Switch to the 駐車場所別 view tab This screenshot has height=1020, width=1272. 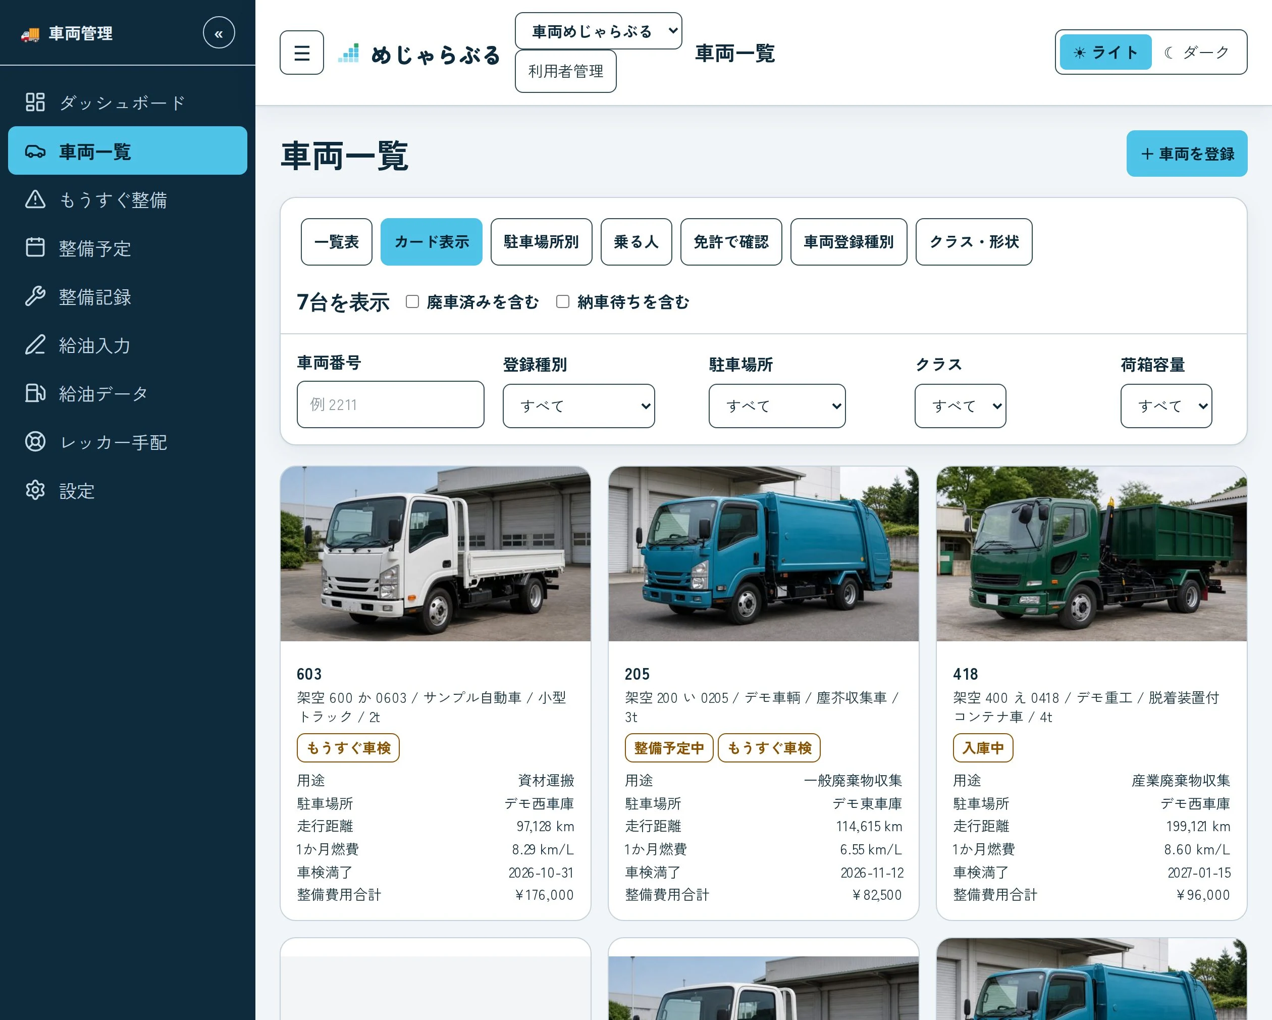click(x=541, y=241)
